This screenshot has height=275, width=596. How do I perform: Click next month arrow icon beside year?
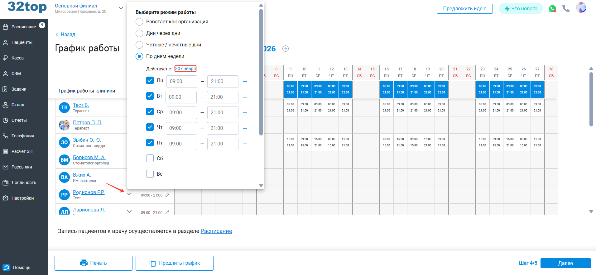click(x=285, y=49)
